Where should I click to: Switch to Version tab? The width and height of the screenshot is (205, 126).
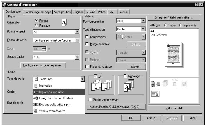click(124, 12)
